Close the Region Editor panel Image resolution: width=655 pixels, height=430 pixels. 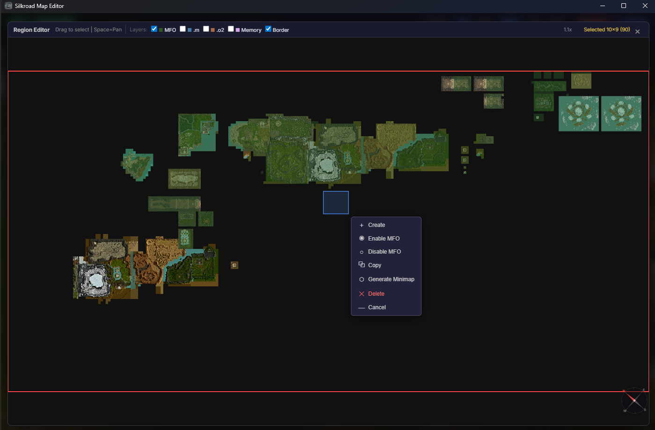click(x=637, y=31)
